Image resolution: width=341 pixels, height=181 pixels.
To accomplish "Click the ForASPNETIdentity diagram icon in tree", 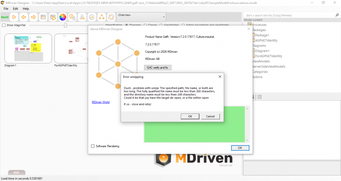I will 254,56.
